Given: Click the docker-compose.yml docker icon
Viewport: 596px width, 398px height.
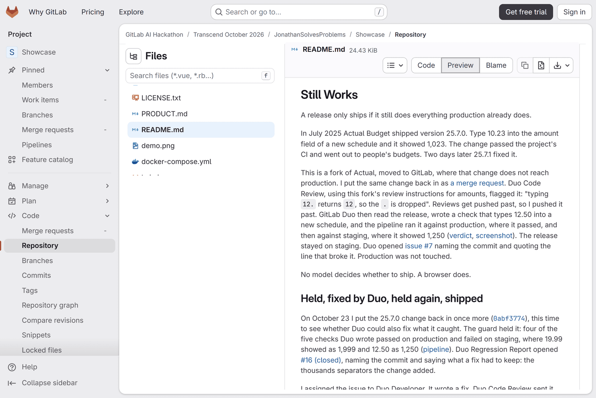Looking at the screenshot, I should pyautogui.click(x=135, y=162).
